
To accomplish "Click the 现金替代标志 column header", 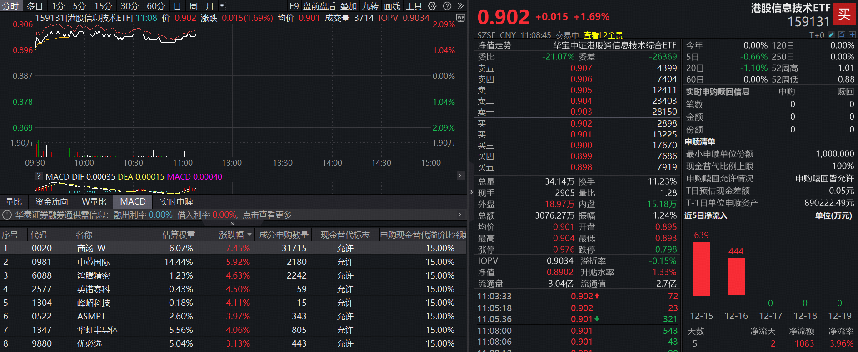I will pos(345,235).
